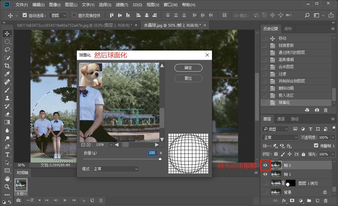Enable the 显示变换控件 checkbox
This screenshot has width=338, height=206.
[x=74, y=15]
